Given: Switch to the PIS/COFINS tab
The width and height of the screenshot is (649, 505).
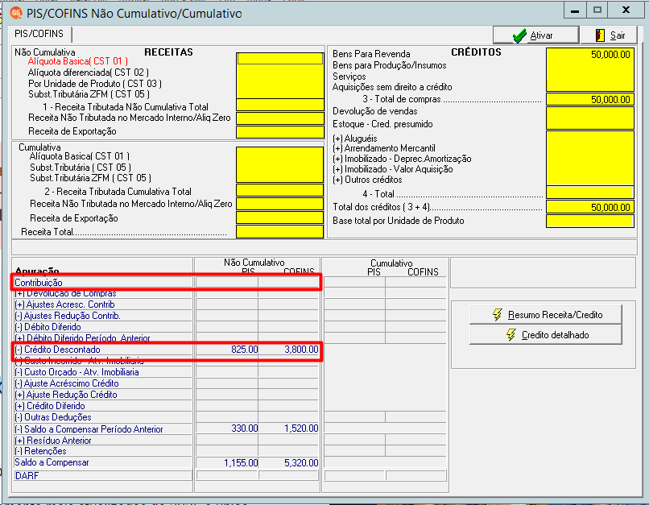Looking at the screenshot, I should [39, 34].
